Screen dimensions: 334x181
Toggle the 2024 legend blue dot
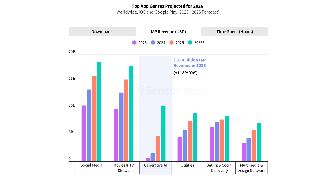[153, 43]
